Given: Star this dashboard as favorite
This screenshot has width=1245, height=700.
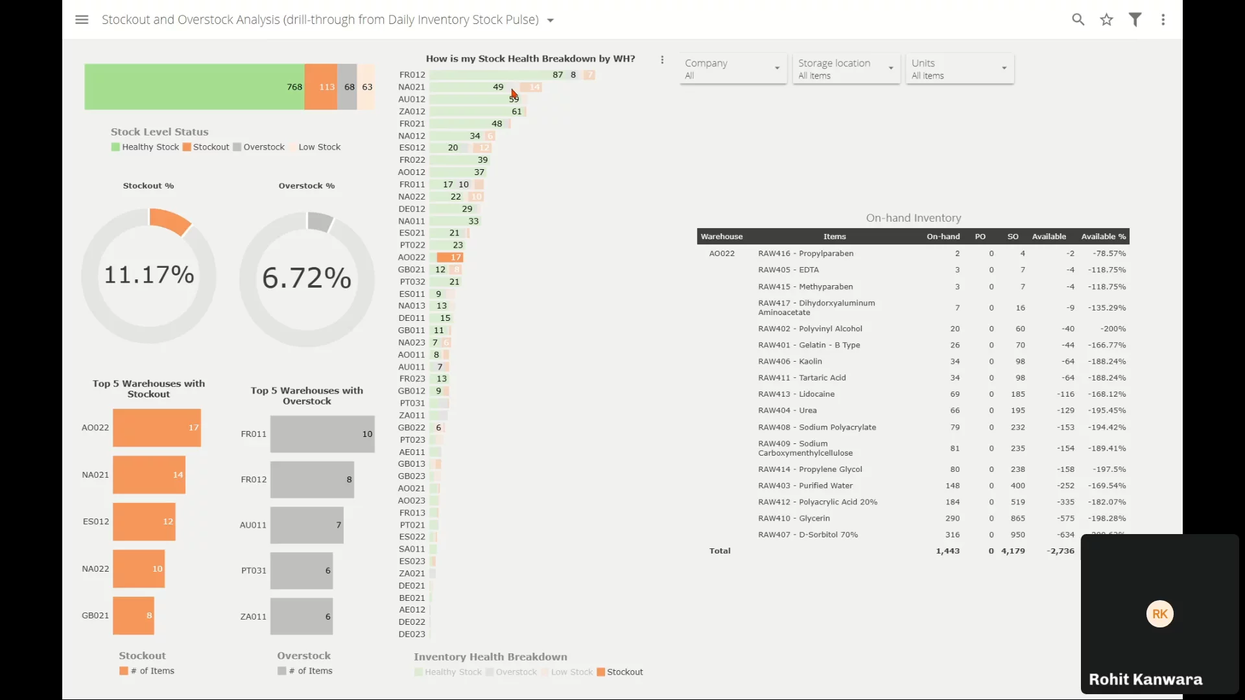Looking at the screenshot, I should click(x=1106, y=19).
